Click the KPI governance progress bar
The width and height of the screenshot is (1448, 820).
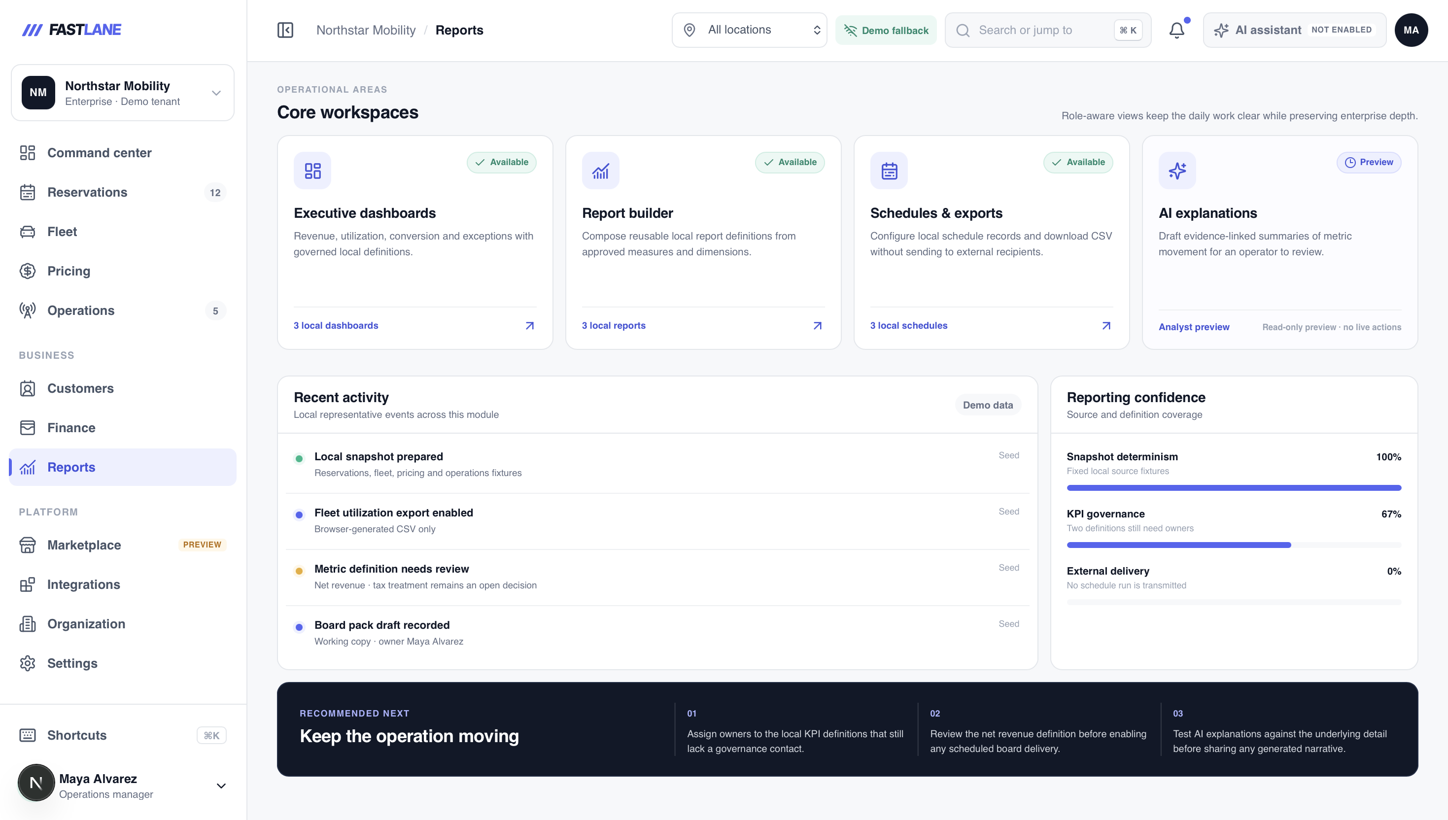[x=1234, y=545]
